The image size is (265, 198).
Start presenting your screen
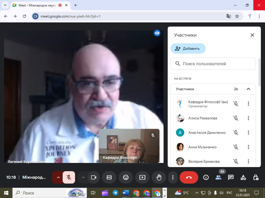[x=142, y=177]
